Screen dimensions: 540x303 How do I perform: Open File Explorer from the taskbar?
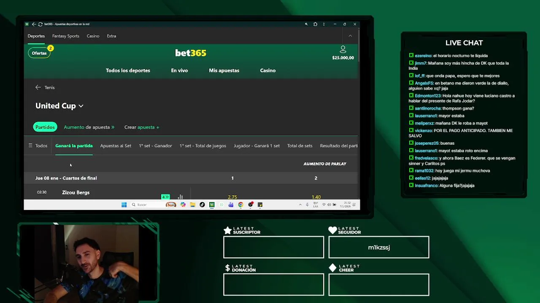coord(192,205)
